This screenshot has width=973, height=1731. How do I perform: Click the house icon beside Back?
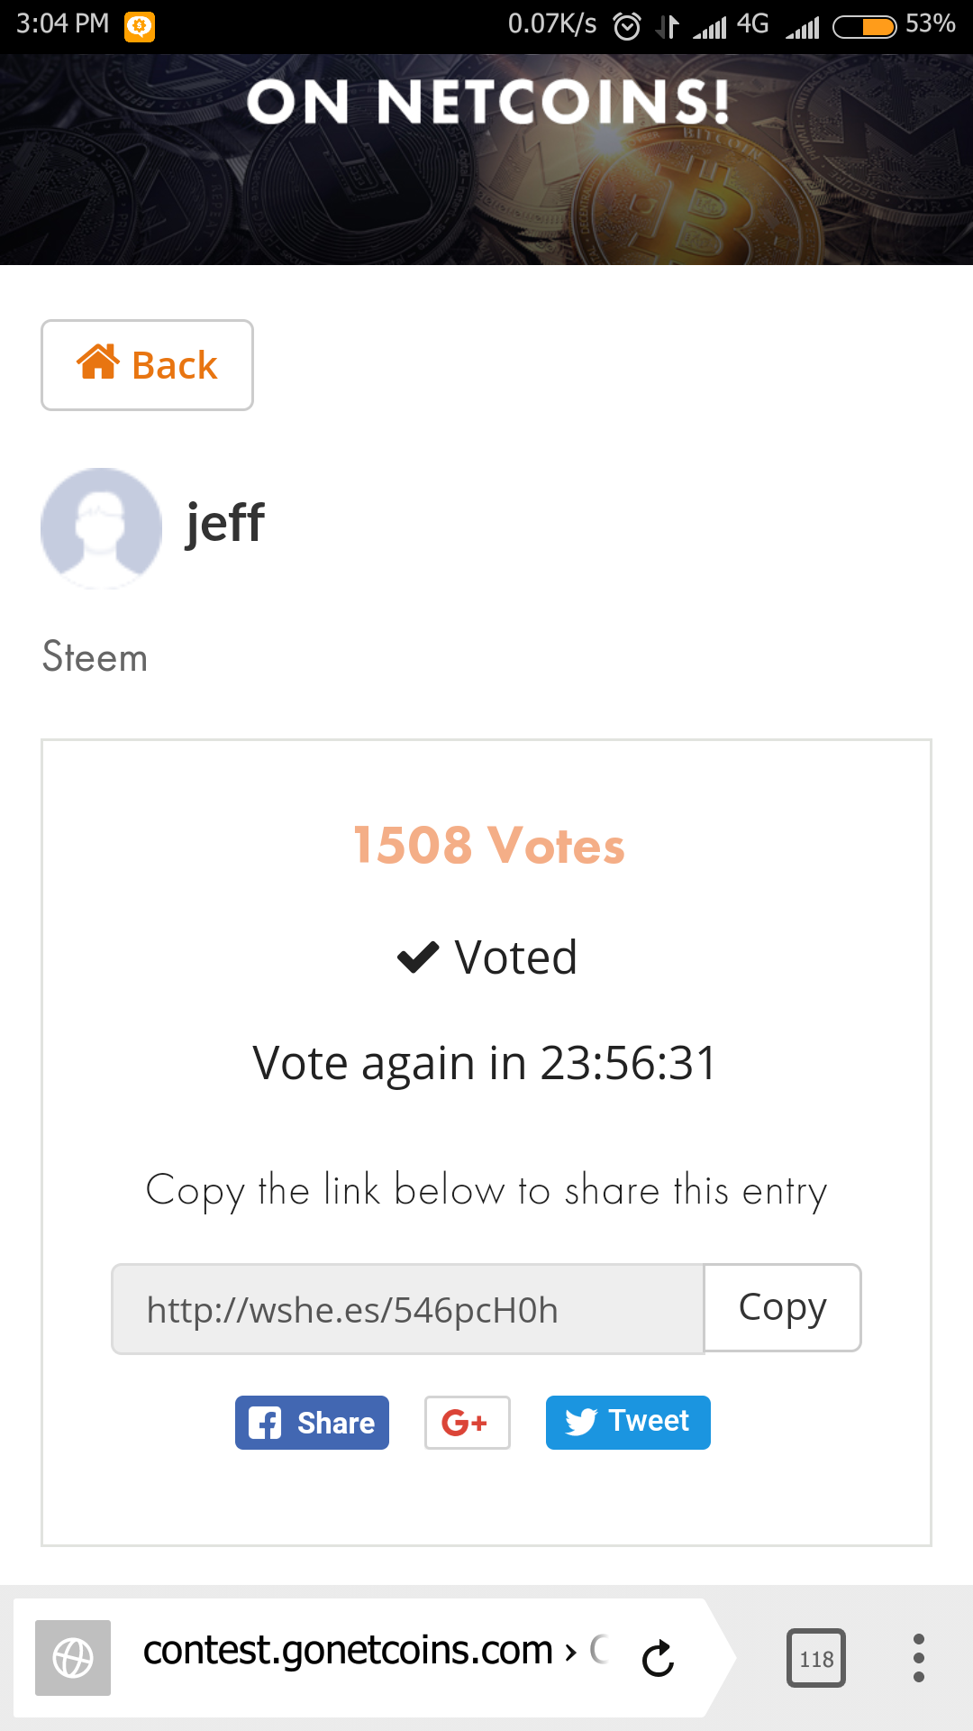point(98,362)
